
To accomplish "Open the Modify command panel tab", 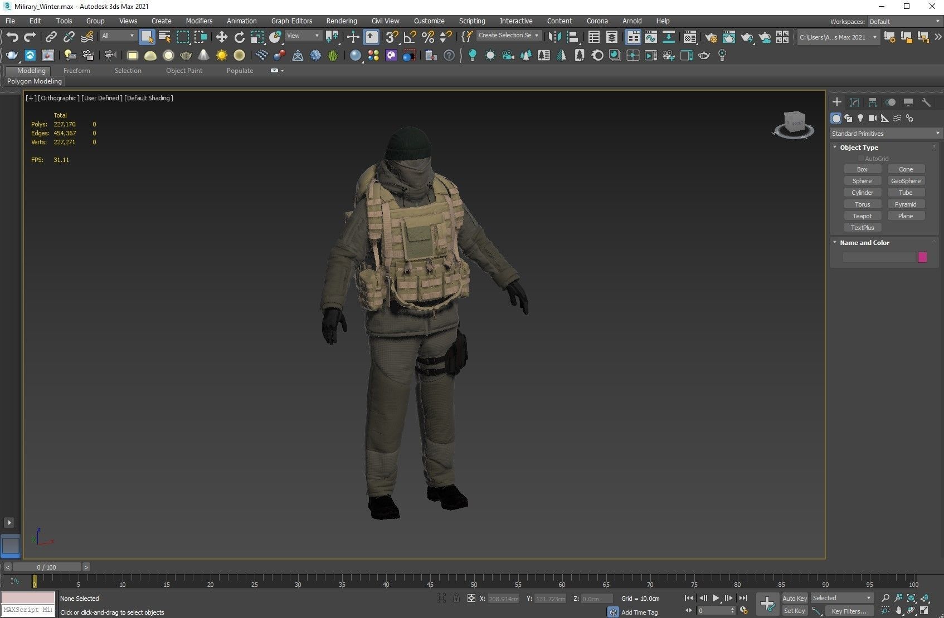I will [855, 102].
